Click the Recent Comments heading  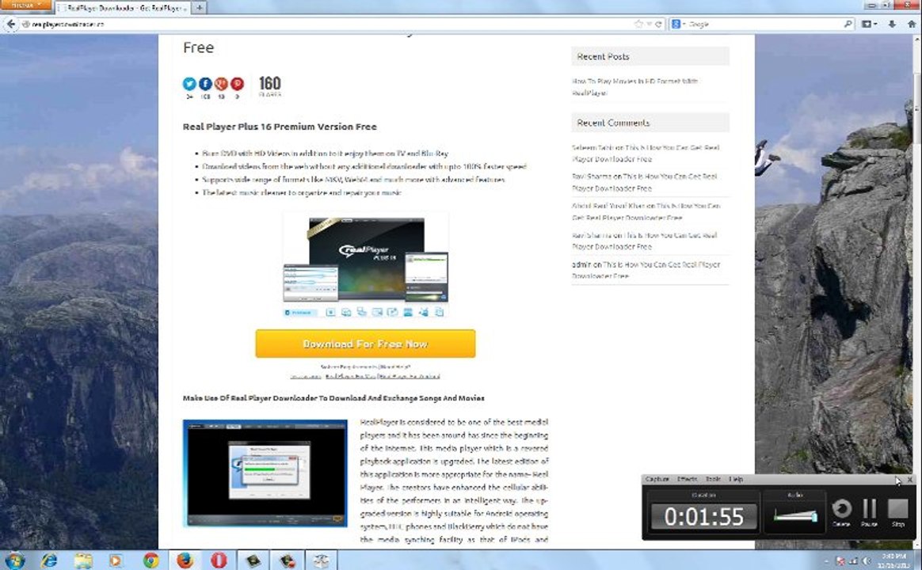pyautogui.click(x=613, y=123)
